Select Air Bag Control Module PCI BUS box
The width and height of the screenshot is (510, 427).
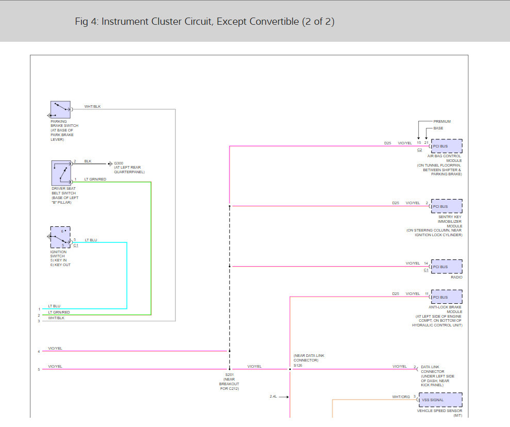coord(447,146)
